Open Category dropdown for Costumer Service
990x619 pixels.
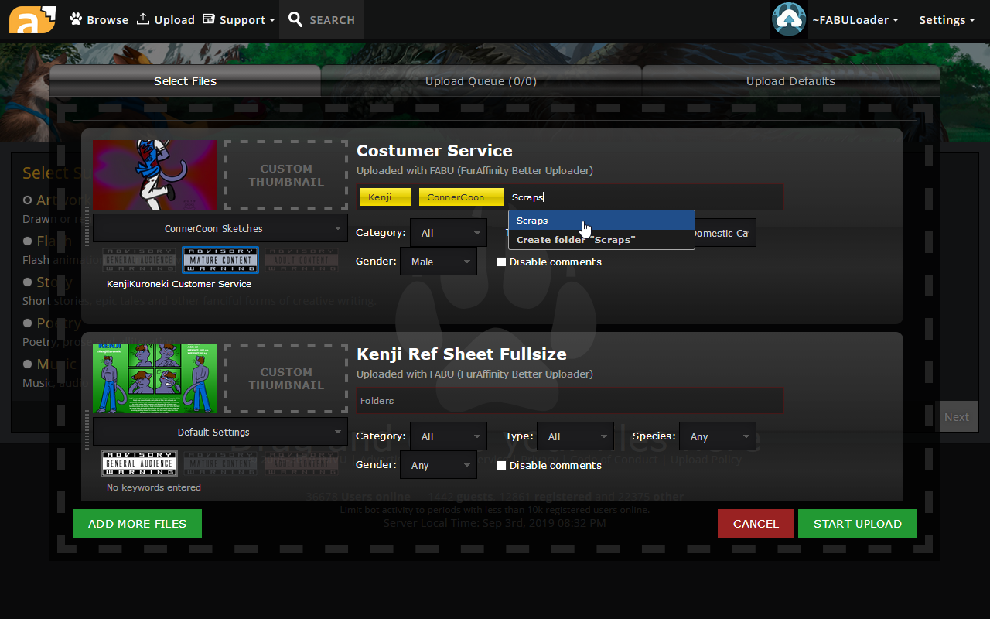449,233
